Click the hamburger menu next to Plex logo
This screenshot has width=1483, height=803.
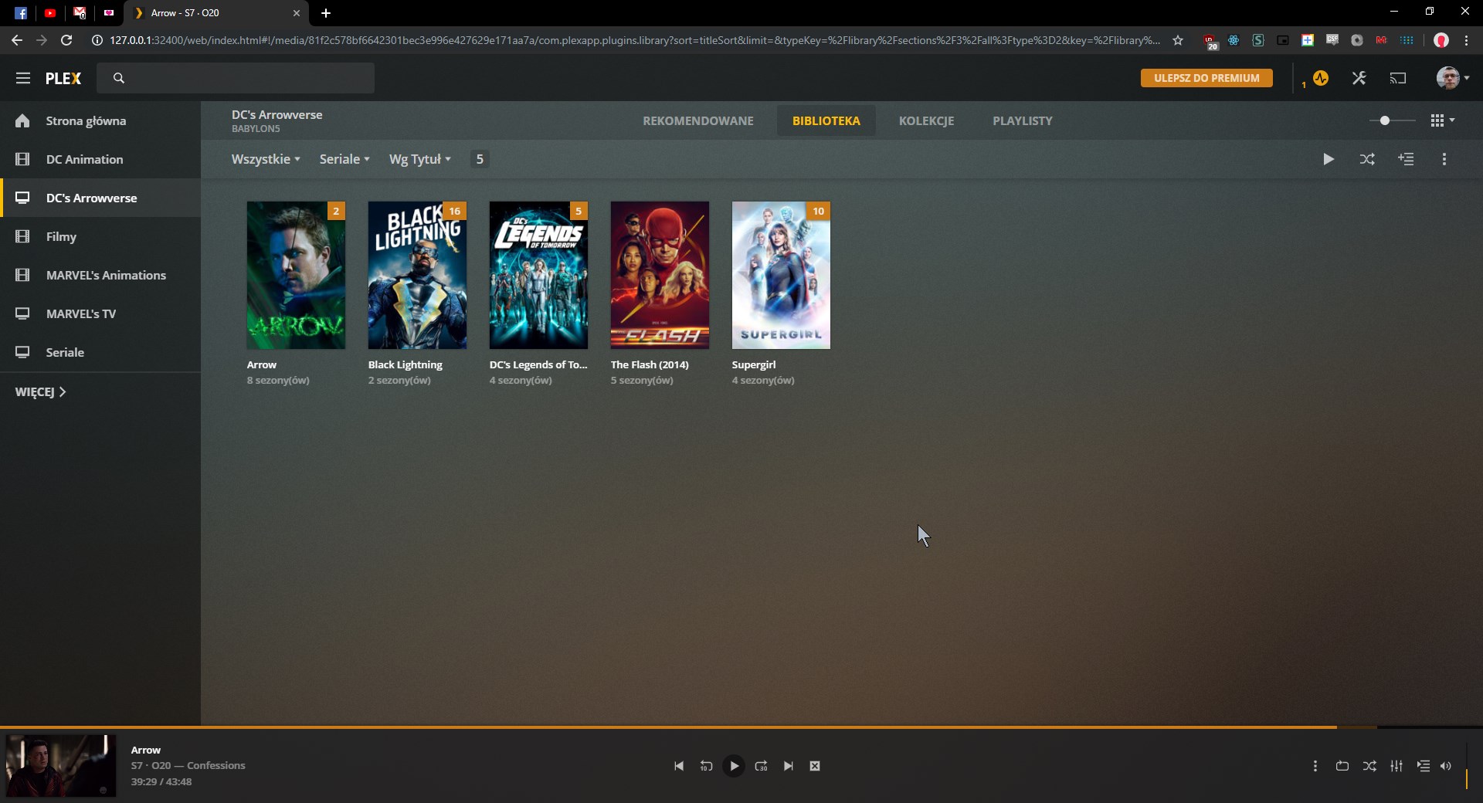23,78
